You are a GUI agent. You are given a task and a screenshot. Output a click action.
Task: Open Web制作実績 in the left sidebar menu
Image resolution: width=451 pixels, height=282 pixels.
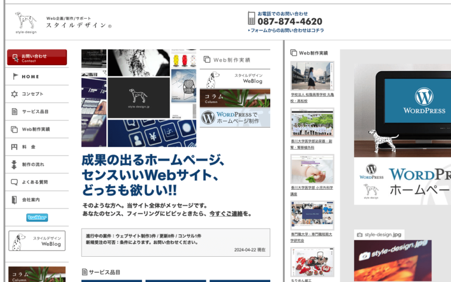(x=37, y=129)
